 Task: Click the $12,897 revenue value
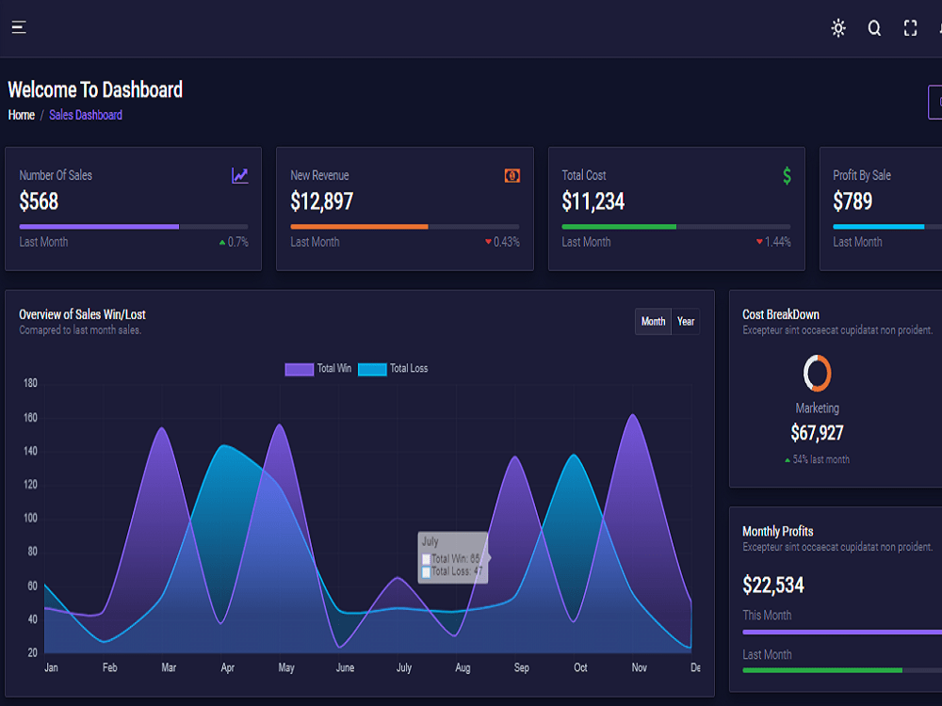[x=322, y=201]
